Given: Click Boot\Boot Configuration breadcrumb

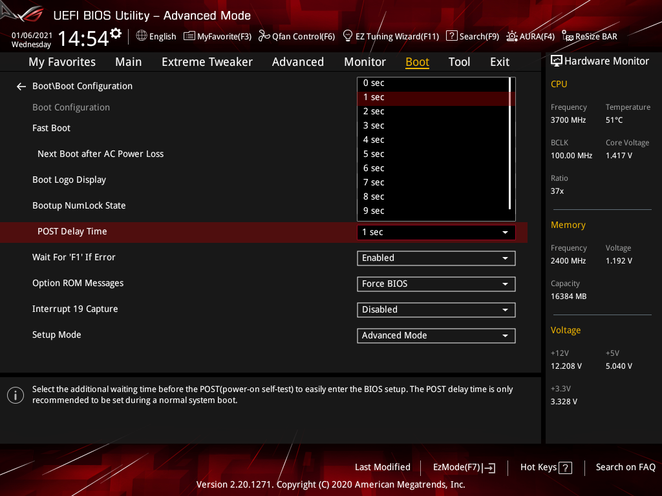Looking at the screenshot, I should [x=82, y=86].
